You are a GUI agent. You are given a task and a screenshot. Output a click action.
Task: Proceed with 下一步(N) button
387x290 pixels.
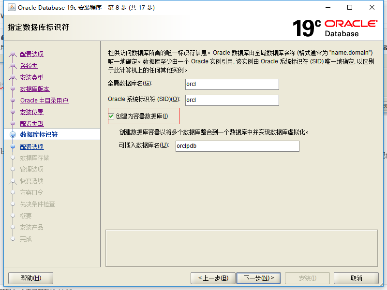click(259, 278)
